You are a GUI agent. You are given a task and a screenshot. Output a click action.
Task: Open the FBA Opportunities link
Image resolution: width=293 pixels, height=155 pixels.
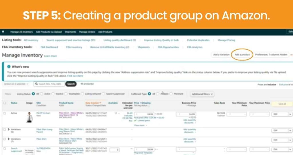click(168, 47)
